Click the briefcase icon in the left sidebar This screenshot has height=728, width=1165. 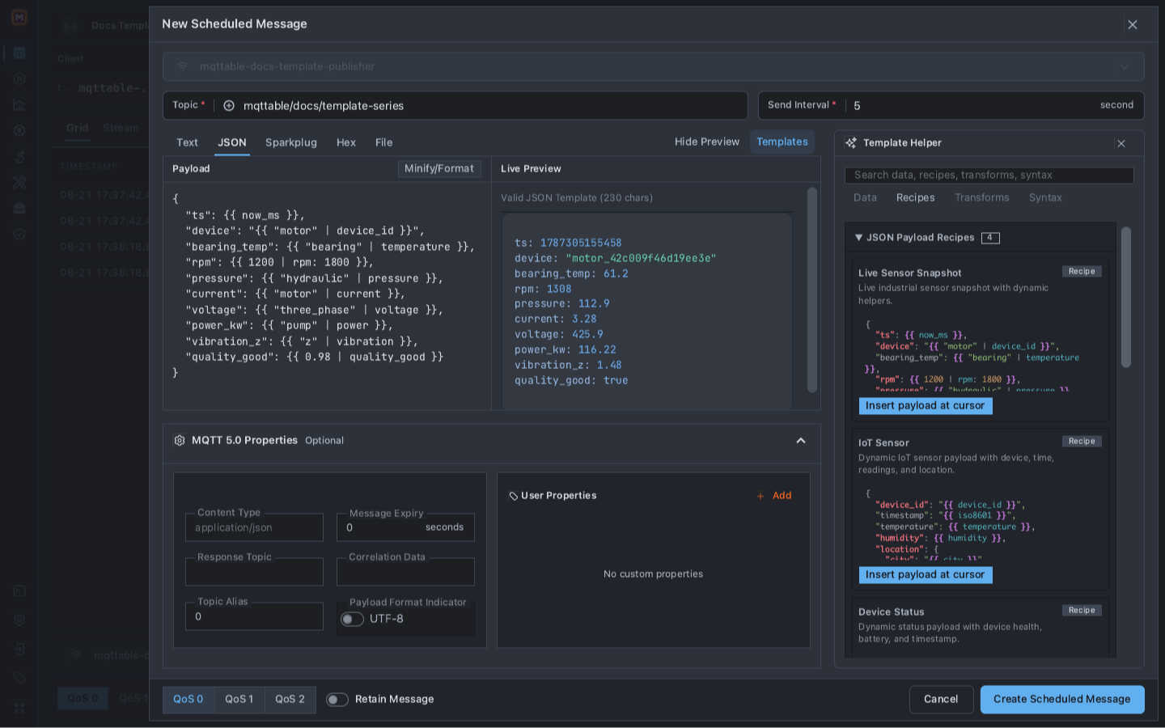tap(19, 209)
